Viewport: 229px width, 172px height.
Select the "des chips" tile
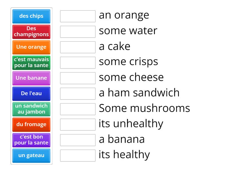coord(31,16)
